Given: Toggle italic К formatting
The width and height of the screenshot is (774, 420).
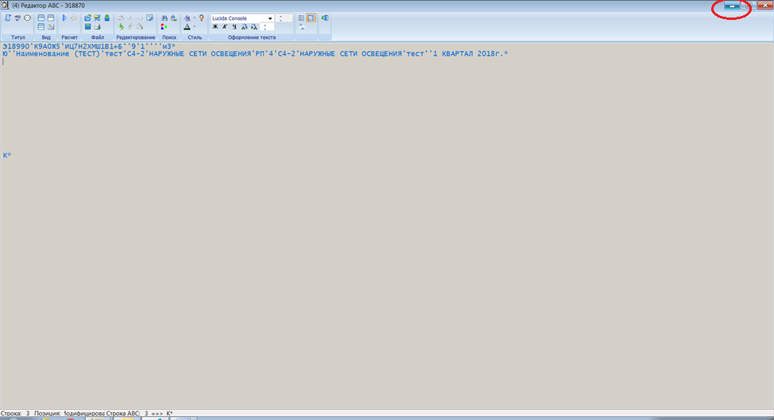Looking at the screenshot, I should (225, 27).
